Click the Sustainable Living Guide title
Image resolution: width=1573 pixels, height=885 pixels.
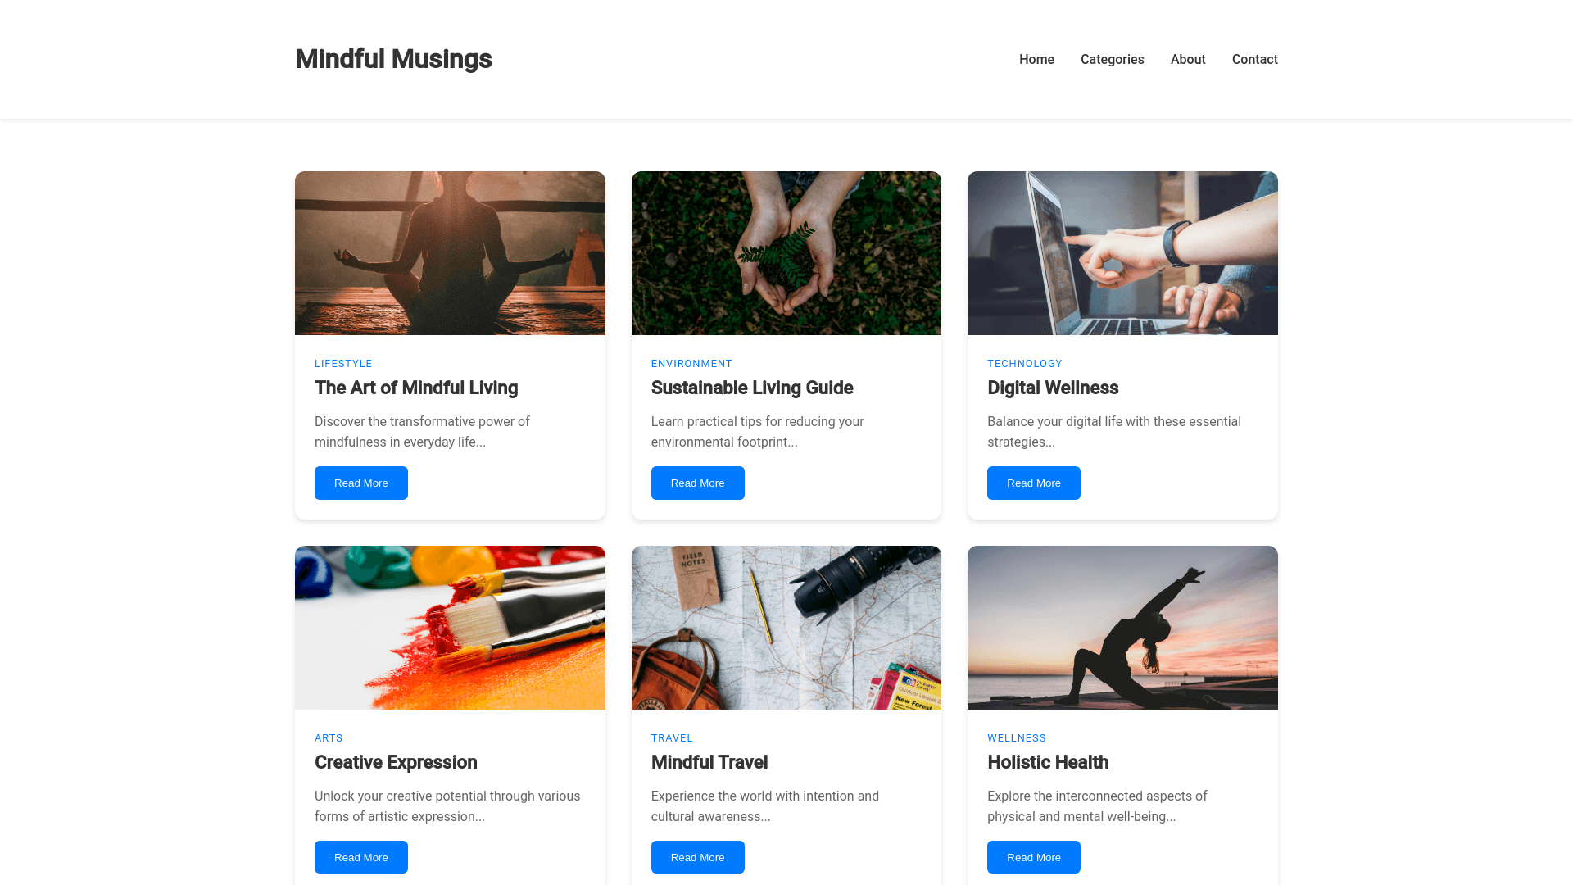752,388
